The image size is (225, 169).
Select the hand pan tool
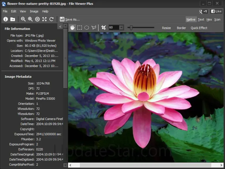[x=73, y=28]
